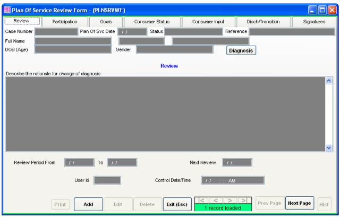
Task: Click the Next Review date field
Action: 237,162
